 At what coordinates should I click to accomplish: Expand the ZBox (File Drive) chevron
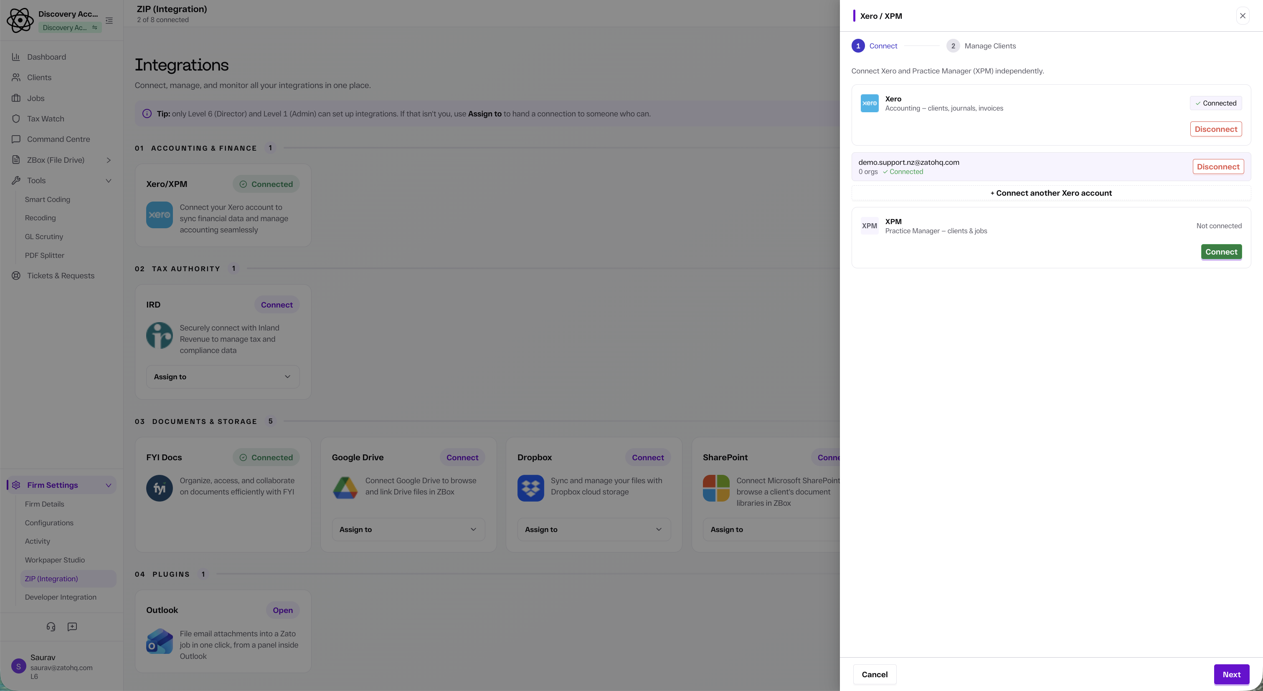(109, 160)
